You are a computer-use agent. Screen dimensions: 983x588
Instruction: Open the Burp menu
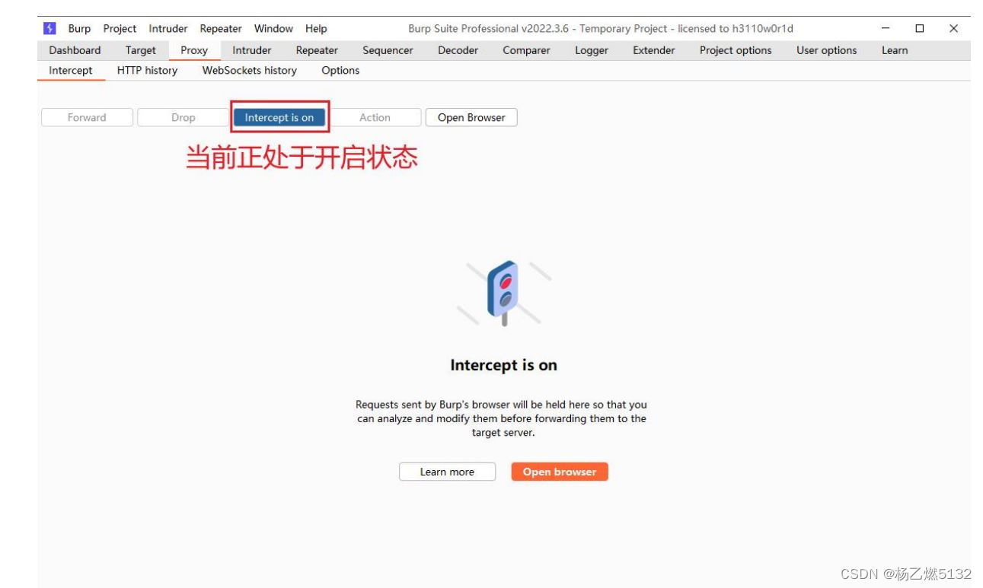click(79, 29)
